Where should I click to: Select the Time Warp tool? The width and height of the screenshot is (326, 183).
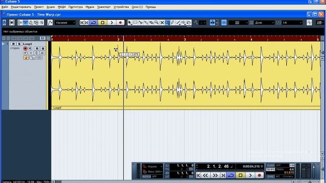tap(168, 22)
